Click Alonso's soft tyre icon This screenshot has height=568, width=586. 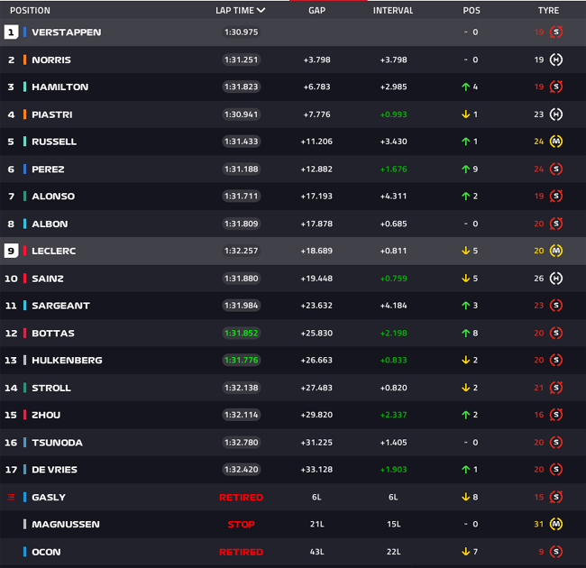pyautogui.click(x=556, y=197)
